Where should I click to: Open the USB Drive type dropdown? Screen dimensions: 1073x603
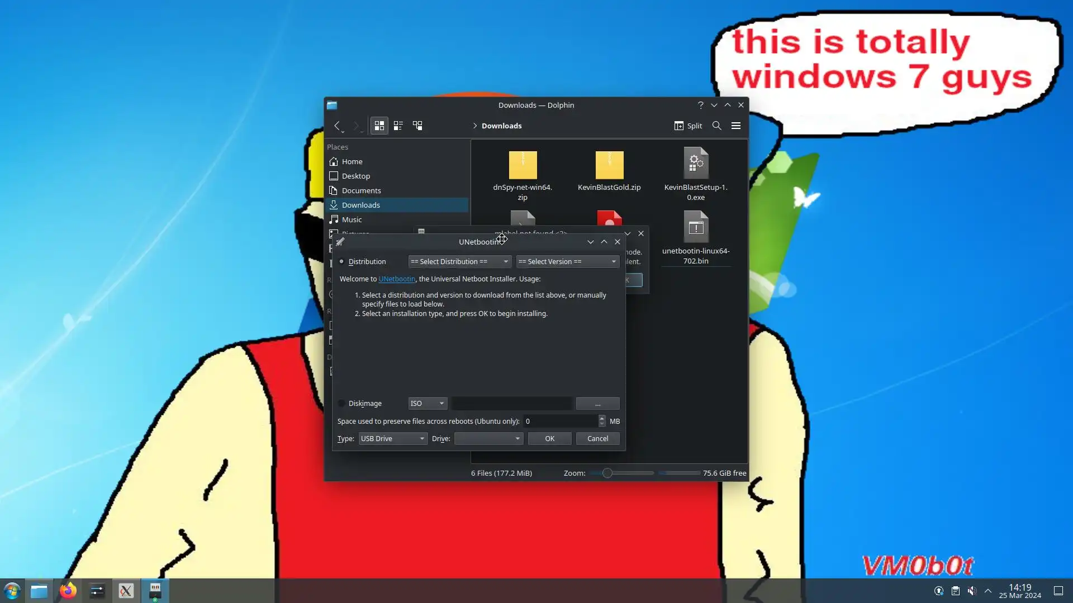coord(393,438)
